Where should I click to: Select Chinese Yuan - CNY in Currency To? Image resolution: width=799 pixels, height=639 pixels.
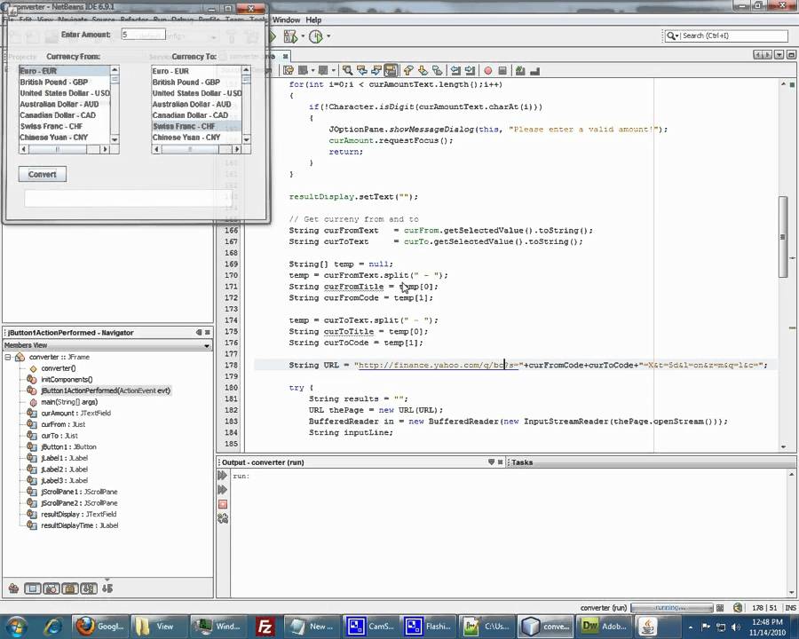(196, 138)
